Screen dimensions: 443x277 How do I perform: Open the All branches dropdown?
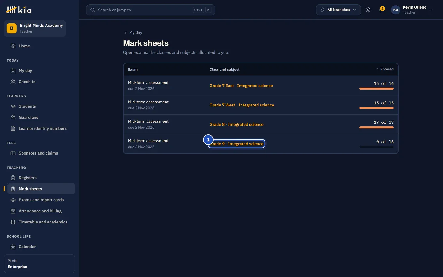[x=338, y=10]
